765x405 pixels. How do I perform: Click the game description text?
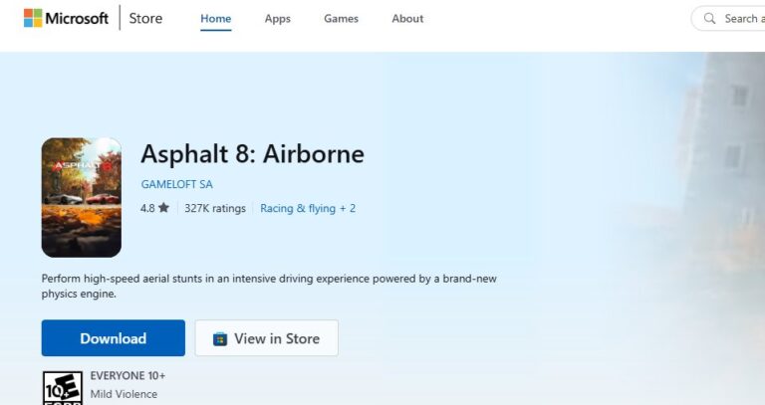[269, 286]
